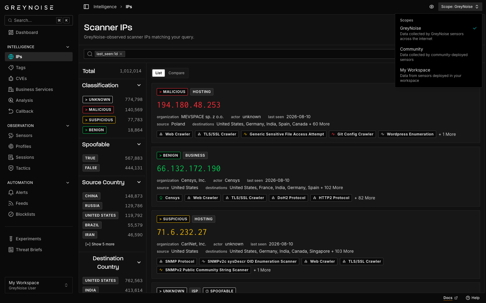Open the Sensors icon in sidebar
Screen dimensions: 486x303
click(x=11, y=135)
